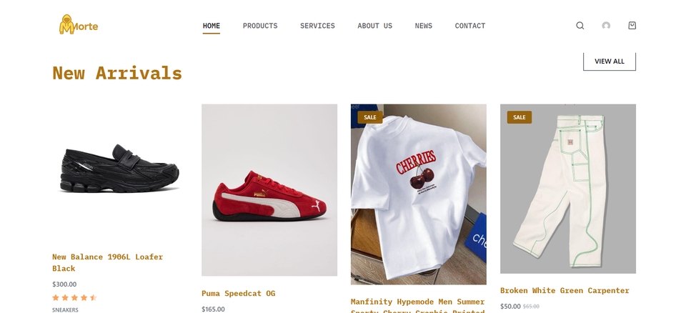Screen dimensions: 686x313
Task: Click the red Puma Speedcat shoe image
Action: [269, 190]
